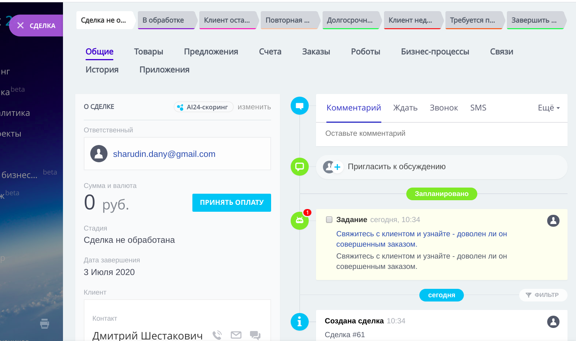Switch to the Товары tab
576x341 pixels.
[x=149, y=52]
